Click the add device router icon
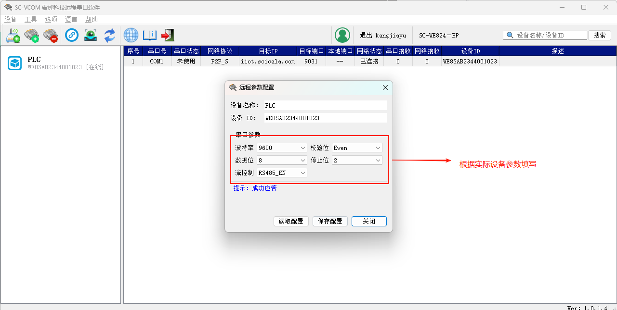This screenshot has width=617, height=310. point(13,35)
